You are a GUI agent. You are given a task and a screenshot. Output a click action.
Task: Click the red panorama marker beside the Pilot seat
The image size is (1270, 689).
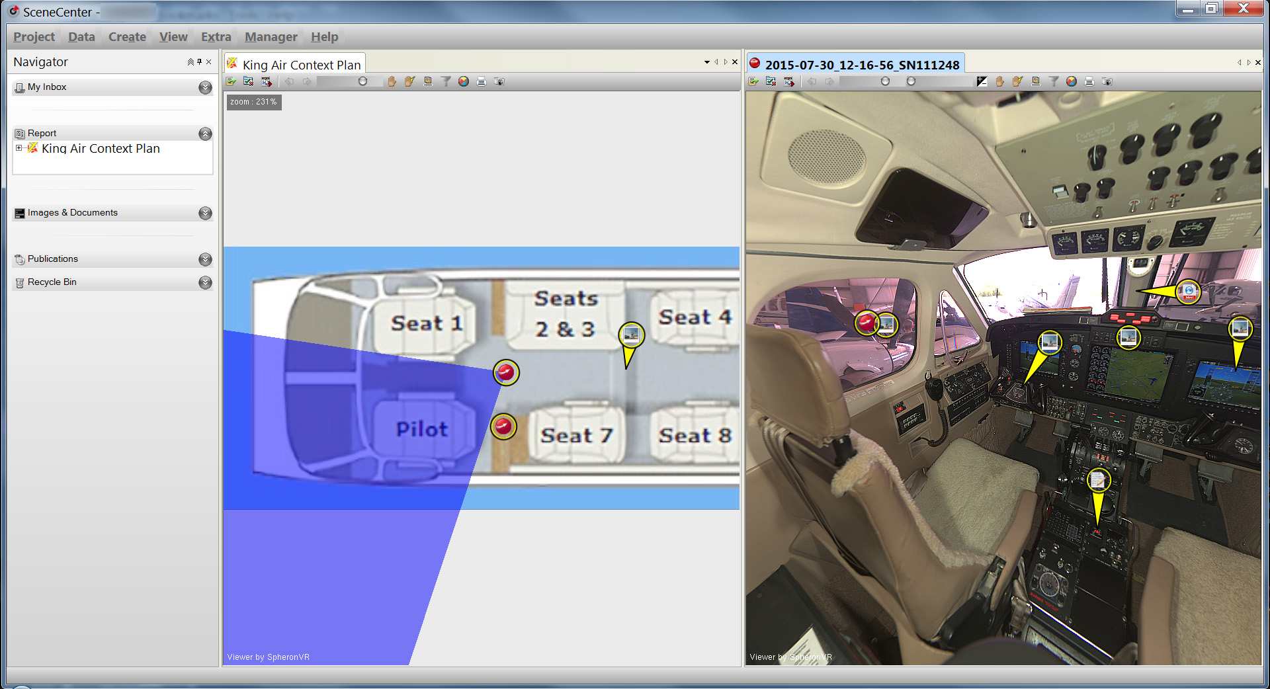[x=503, y=426]
